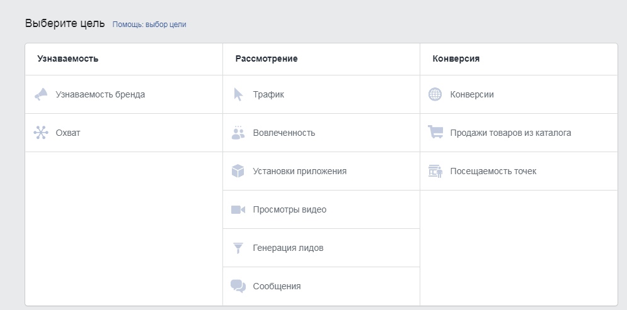Click the chat bubbles icon for Сообщения
Viewport: 627px width, 310px height.
point(238,286)
